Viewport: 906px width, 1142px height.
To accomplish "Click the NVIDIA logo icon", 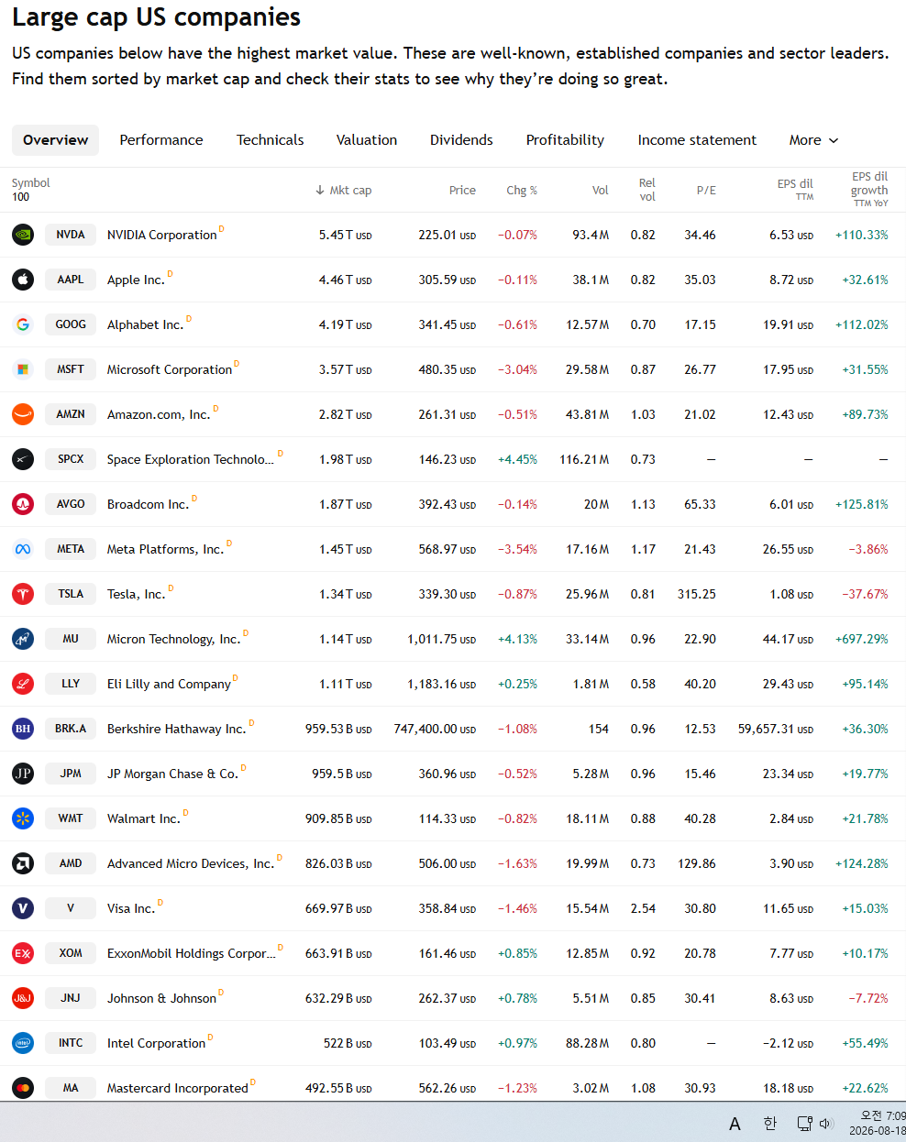I will 23,235.
